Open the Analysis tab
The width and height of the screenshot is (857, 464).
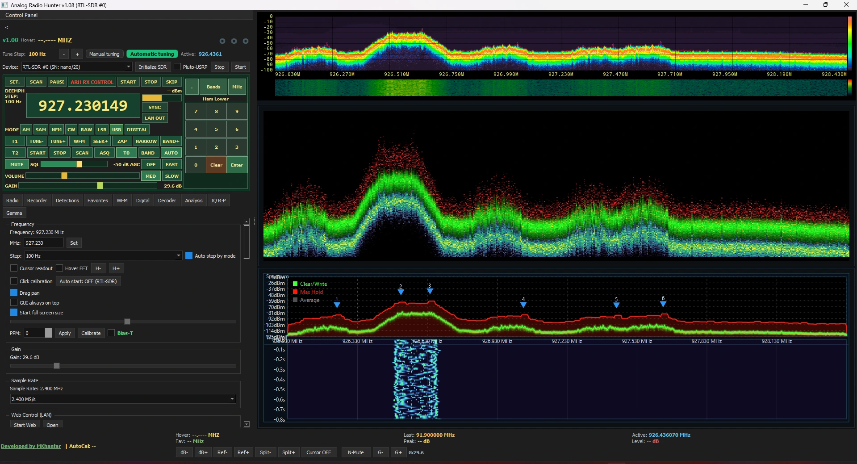[193, 200]
